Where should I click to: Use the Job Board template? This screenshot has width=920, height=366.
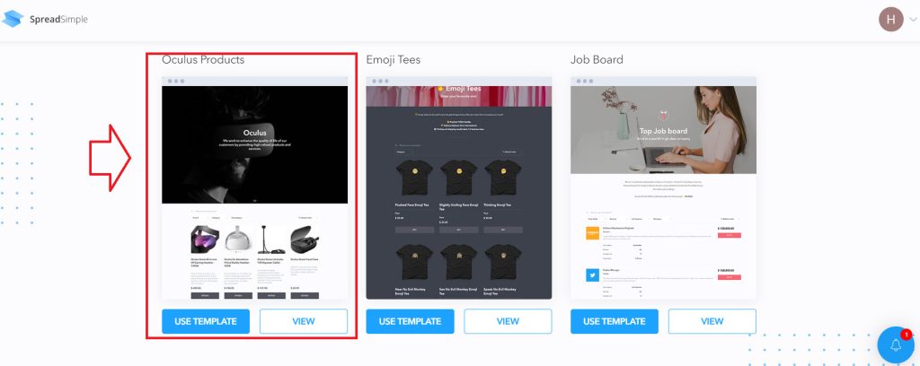615,321
